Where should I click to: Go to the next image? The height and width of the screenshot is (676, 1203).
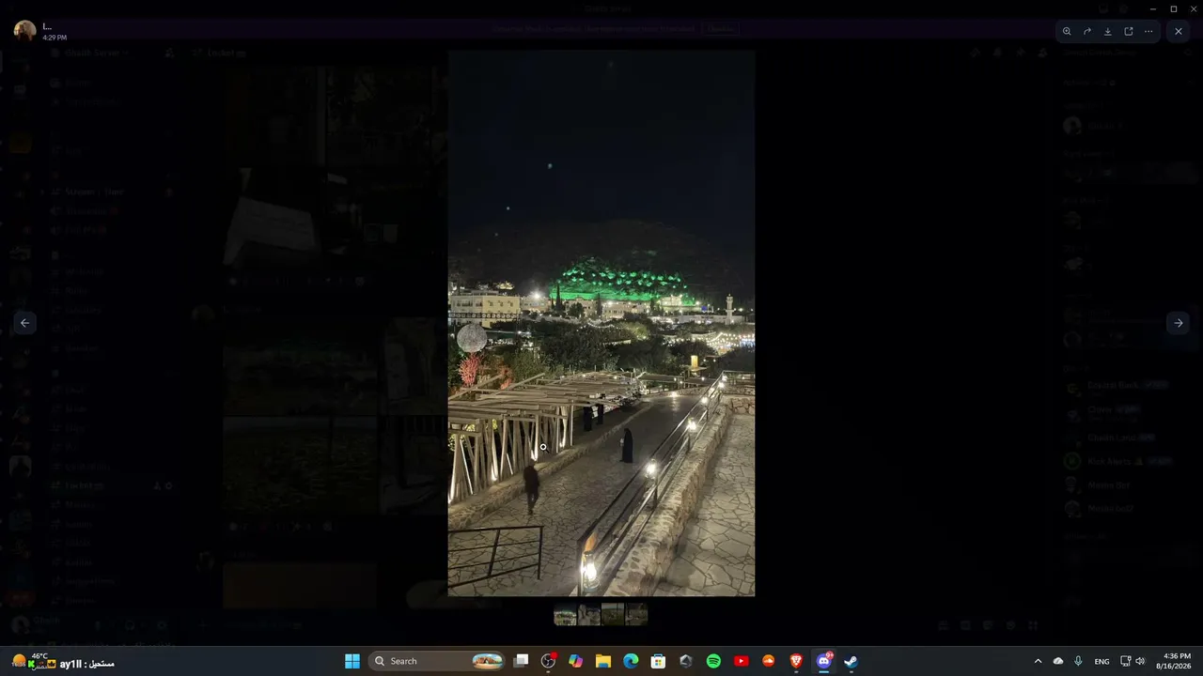[1179, 323]
